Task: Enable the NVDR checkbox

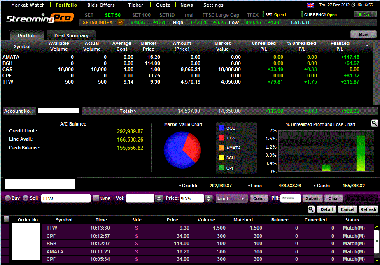Action: (96, 198)
